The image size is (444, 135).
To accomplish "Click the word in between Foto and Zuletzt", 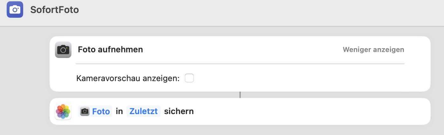I will click(119, 112).
